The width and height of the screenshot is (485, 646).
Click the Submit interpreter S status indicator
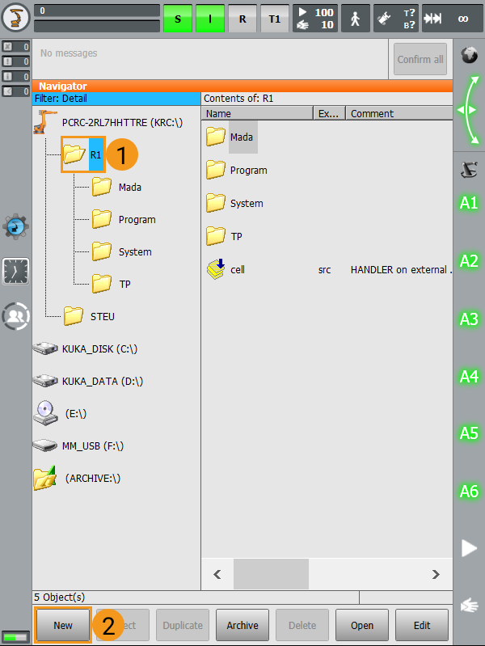[x=178, y=19]
